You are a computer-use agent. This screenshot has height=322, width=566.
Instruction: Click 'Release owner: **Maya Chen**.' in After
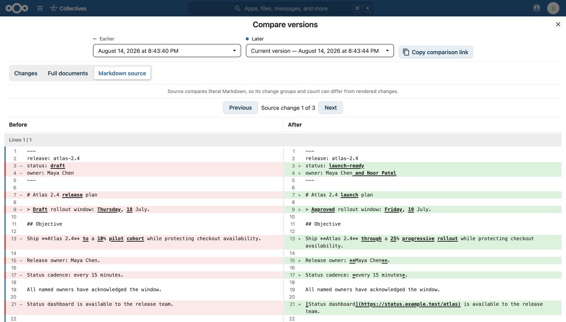pos(423,260)
